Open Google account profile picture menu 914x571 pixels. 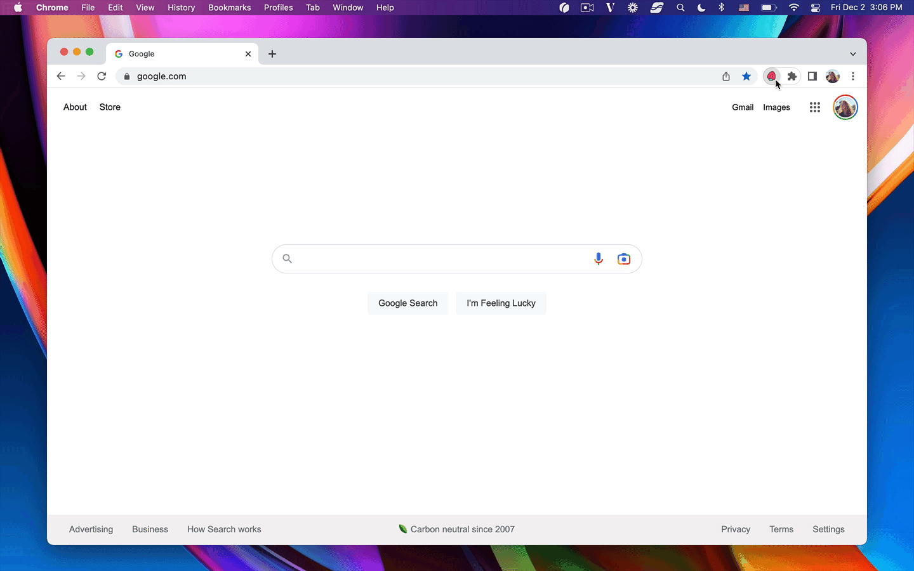pyautogui.click(x=845, y=107)
